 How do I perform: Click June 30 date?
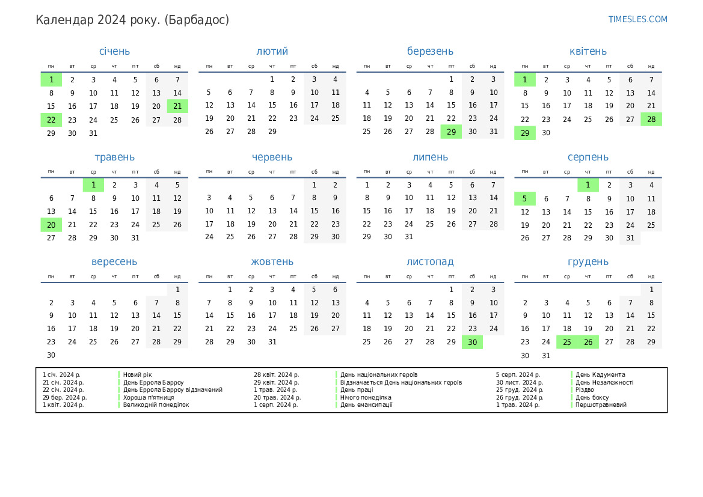pos(336,237)
